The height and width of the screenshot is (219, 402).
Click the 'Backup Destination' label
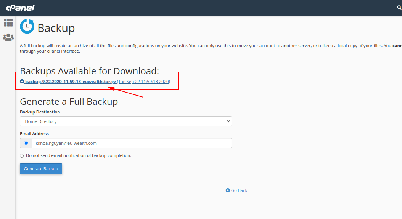click(40, 112)
